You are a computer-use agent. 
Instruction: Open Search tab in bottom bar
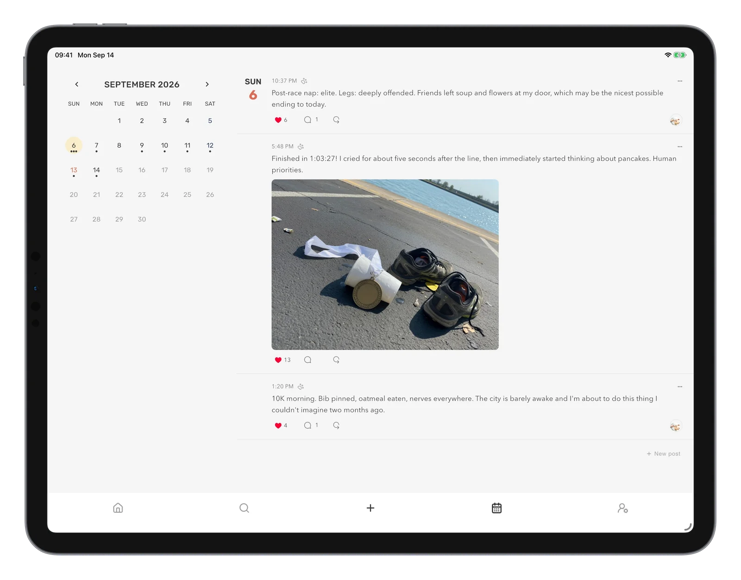[x=244, y=508]
